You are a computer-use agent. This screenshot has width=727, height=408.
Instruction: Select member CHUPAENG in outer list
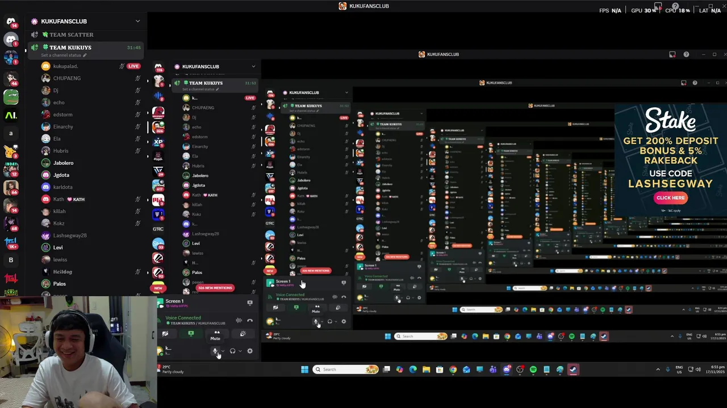tap(67, 78)
